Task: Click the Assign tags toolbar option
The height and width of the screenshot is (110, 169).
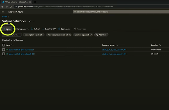Action: tap(80, 29)
